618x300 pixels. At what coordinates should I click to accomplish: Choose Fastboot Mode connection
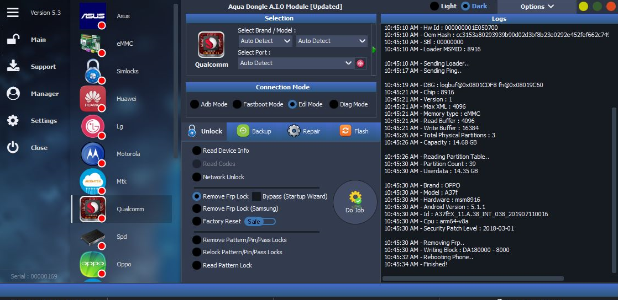pyautogui.click(x=237, y=104)
